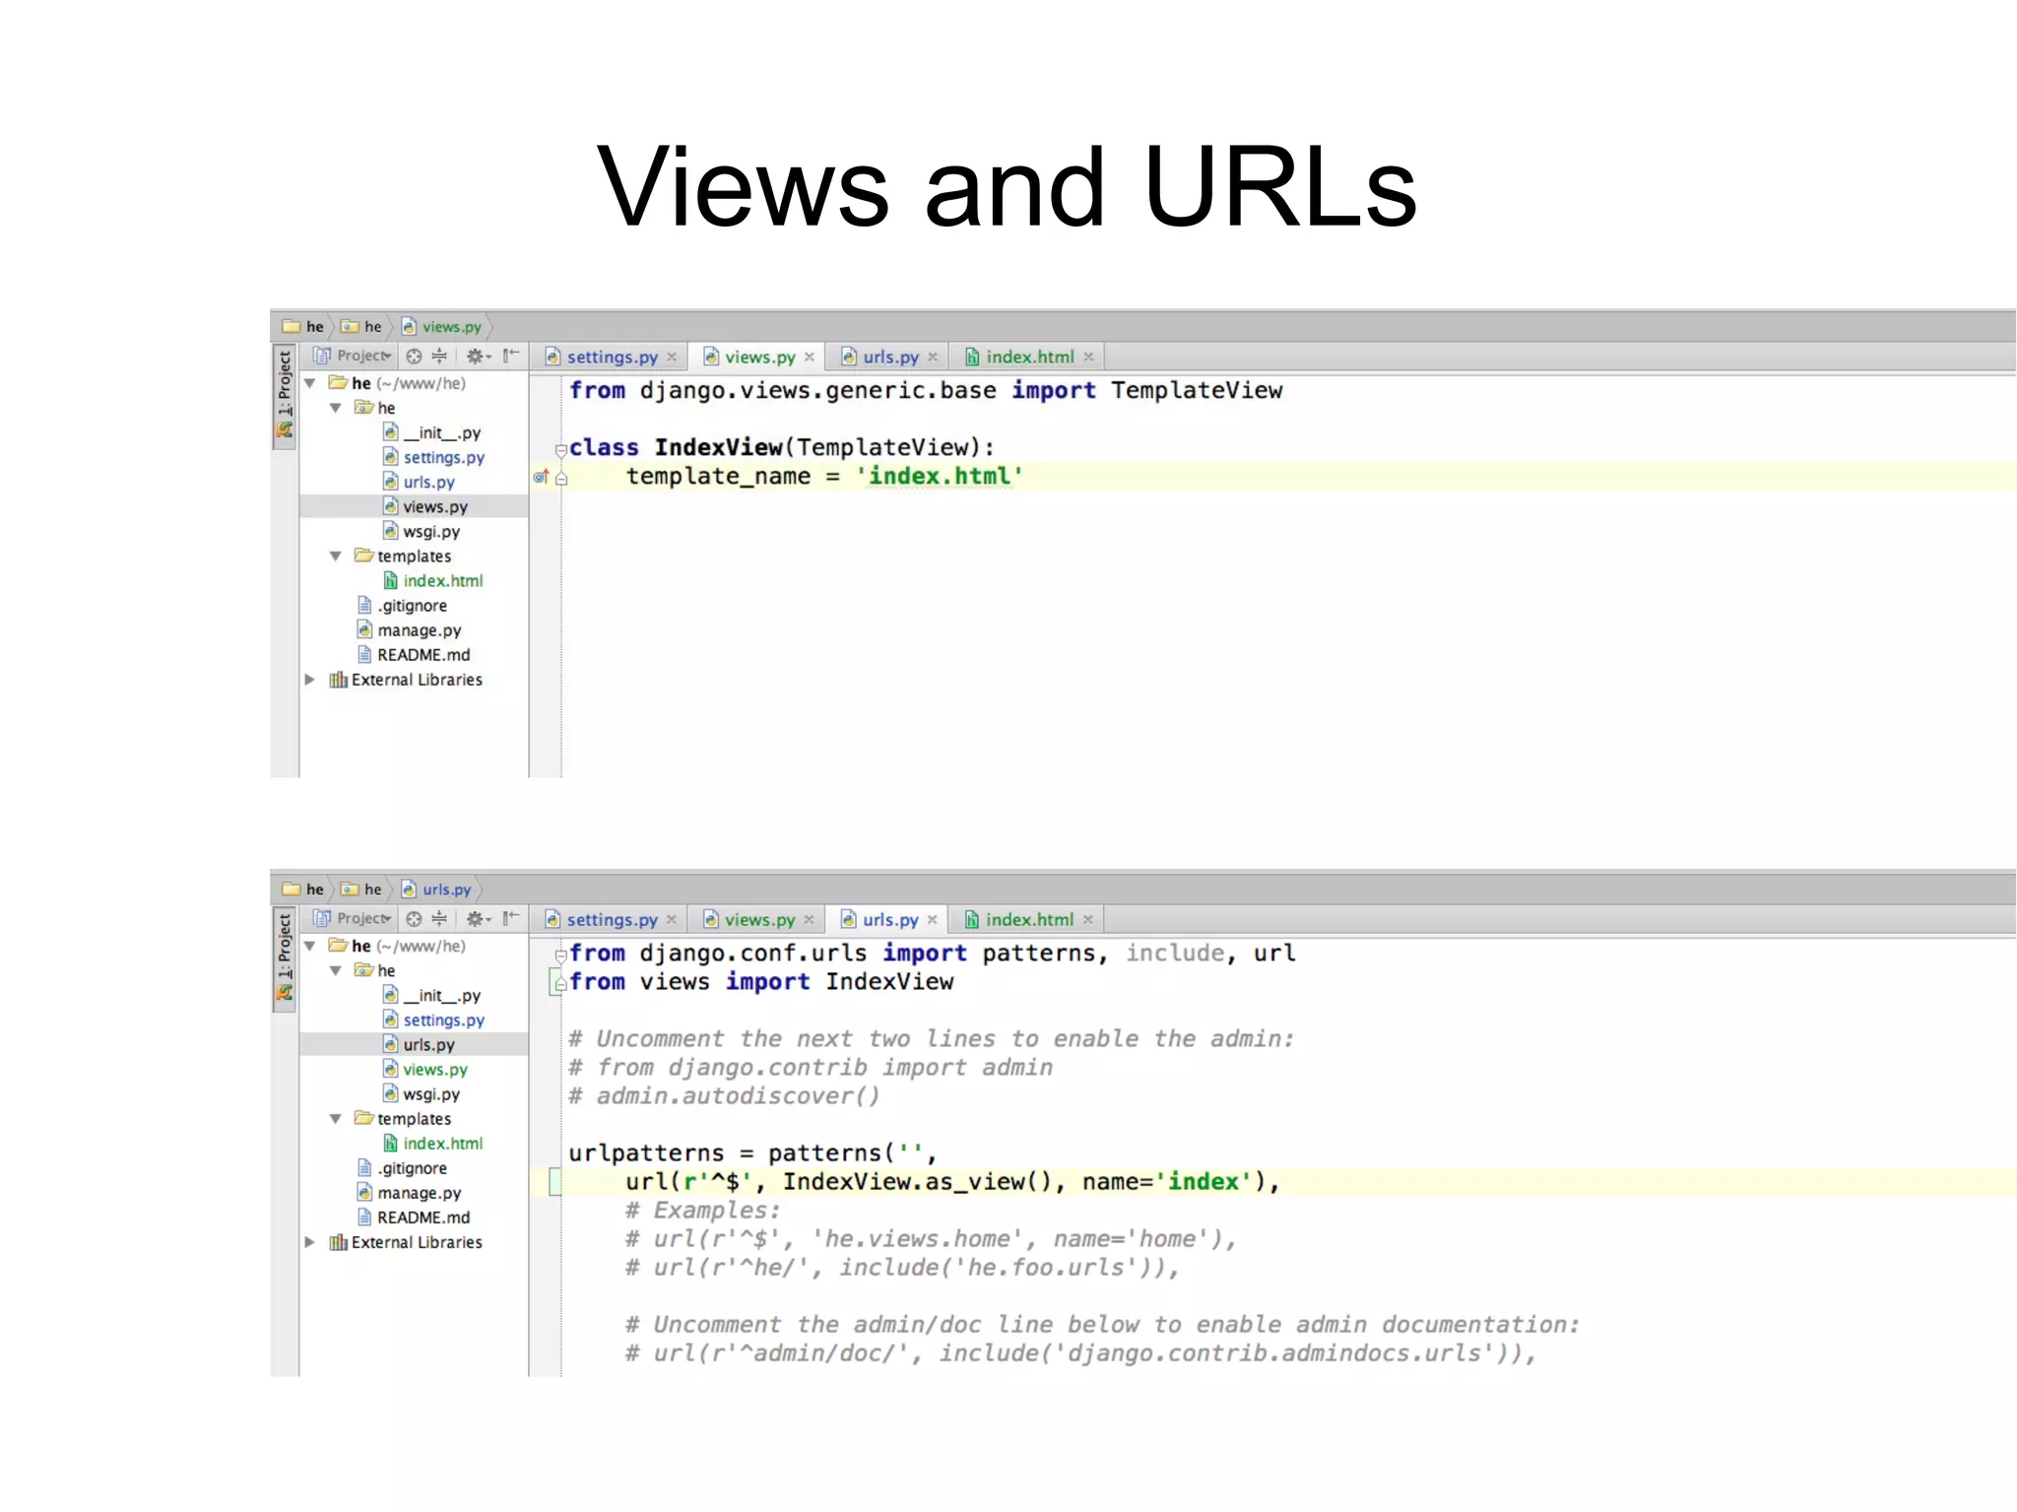Click hide panel icon in top Project toolbar

point(510,357)
